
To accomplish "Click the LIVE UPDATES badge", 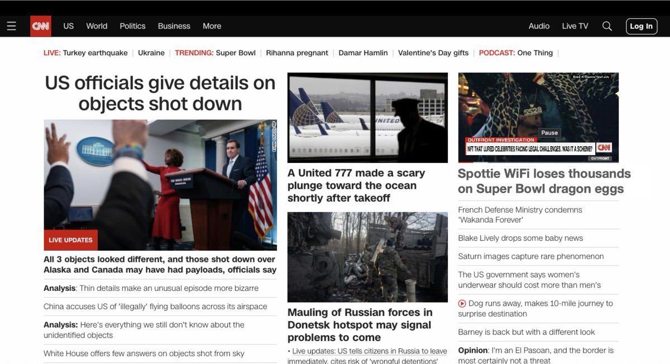I will coord(71,240).
